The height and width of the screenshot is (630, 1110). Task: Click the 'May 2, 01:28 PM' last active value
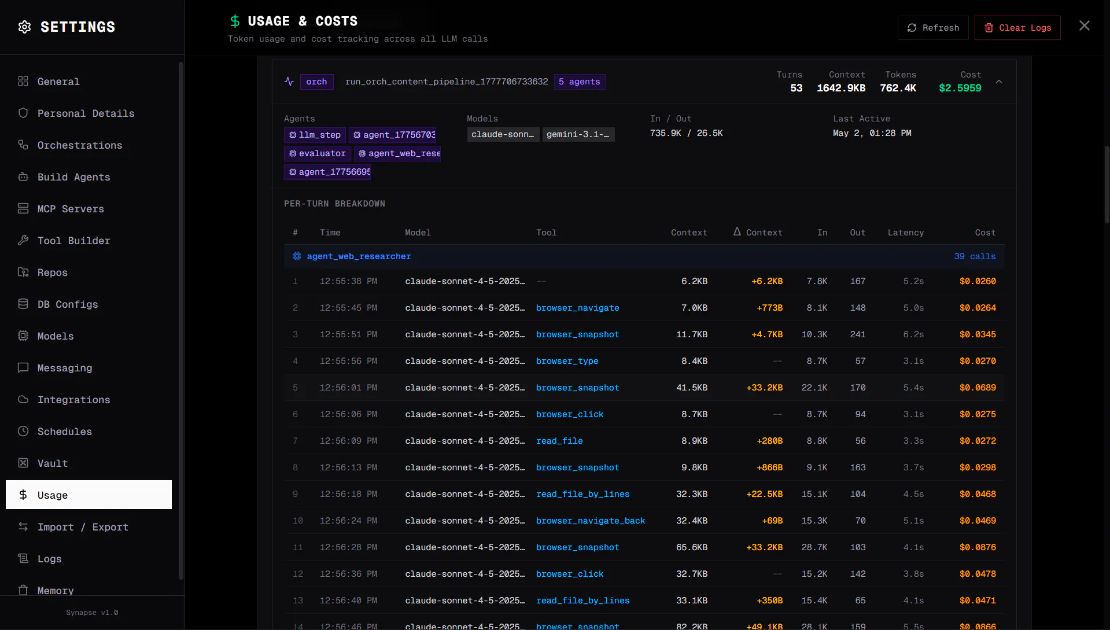click(x=872, y=133)
